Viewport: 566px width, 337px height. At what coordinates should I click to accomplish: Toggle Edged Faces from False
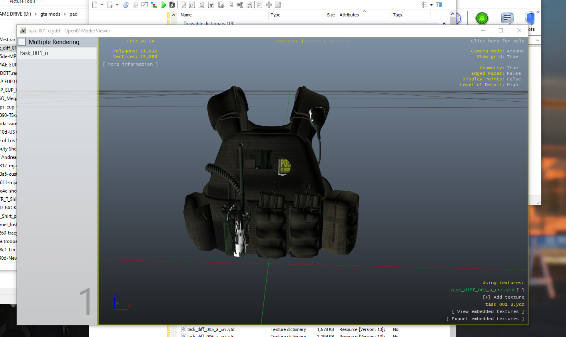point(514,74)
